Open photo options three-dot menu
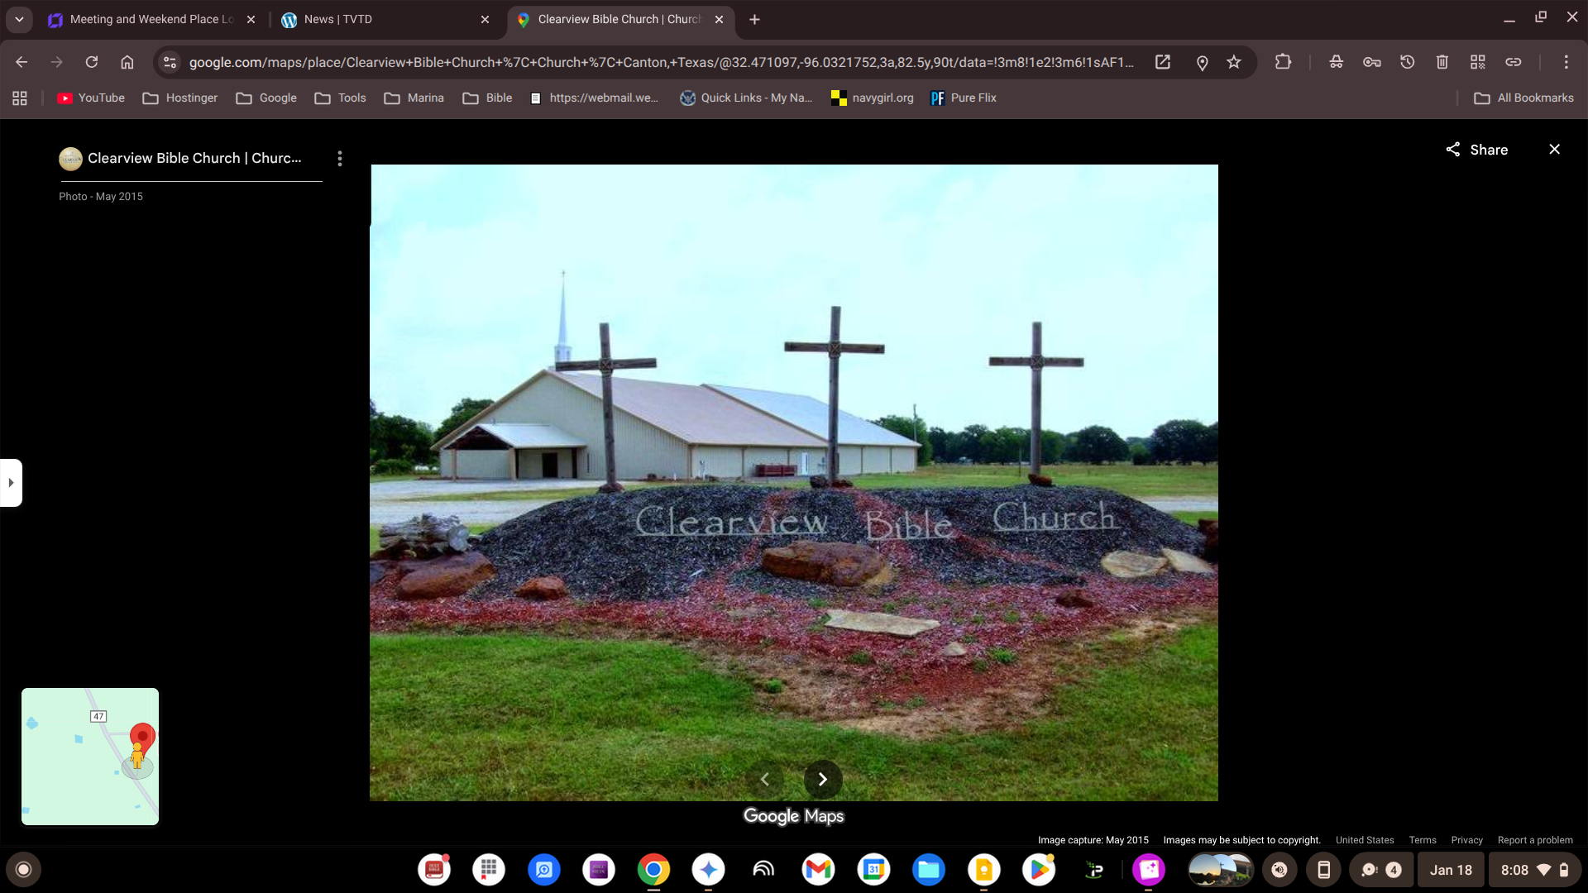 340,159
